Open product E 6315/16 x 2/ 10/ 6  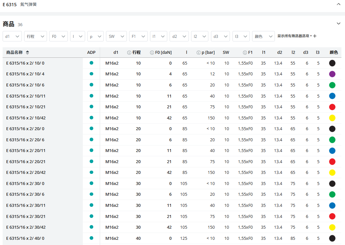point(25,85)
